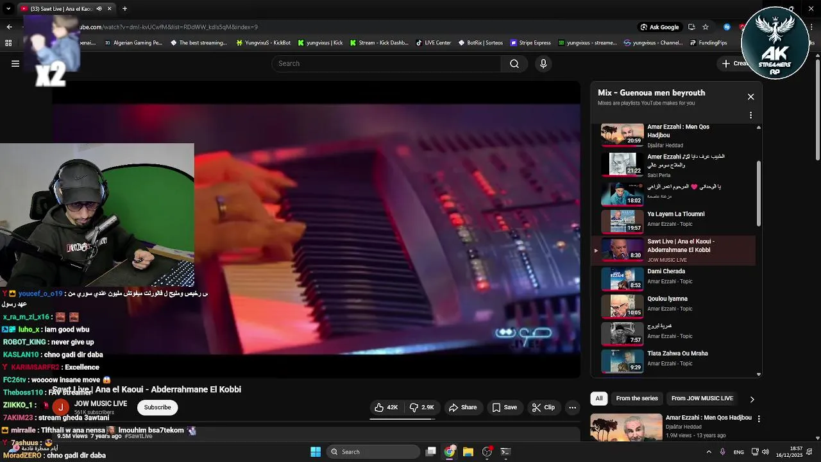Open the more actions ellipsis menu

[x=573, y=407]
